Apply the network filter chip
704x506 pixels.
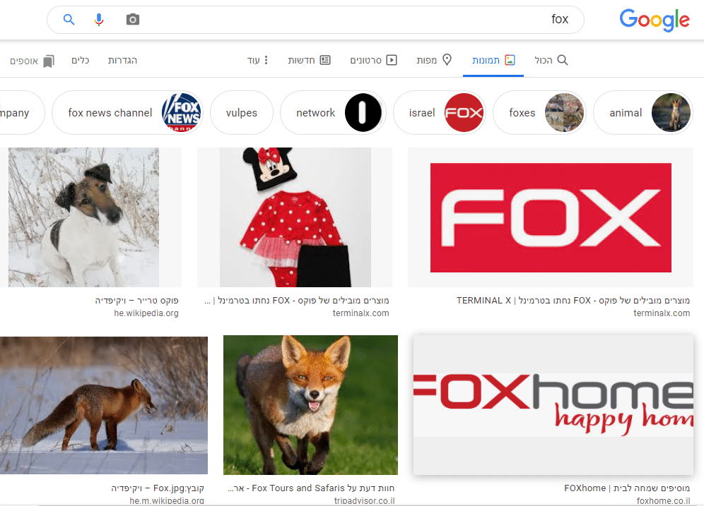pyautogui.click(x=332, y=113)
